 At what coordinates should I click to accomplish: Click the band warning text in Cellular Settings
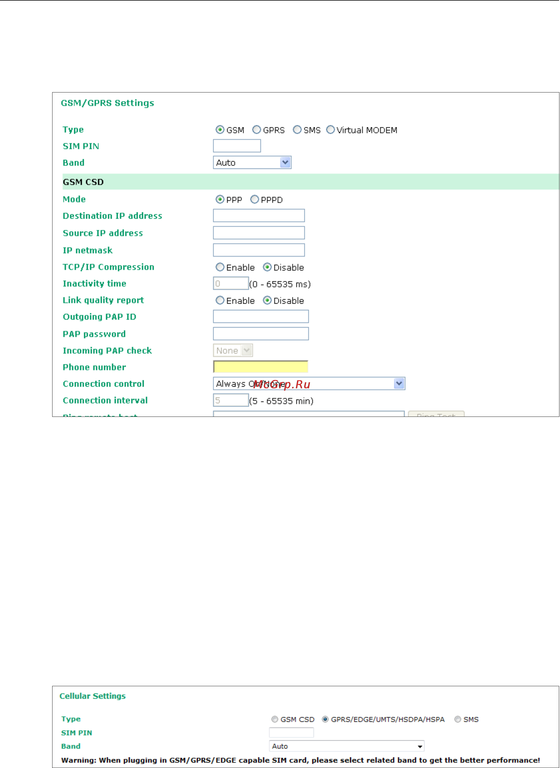point(301,760)
